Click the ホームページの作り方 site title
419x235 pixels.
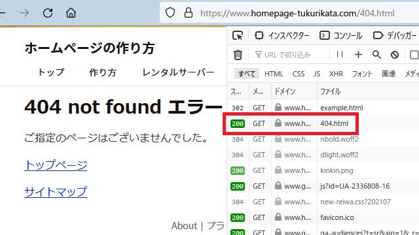click(90, 48)
